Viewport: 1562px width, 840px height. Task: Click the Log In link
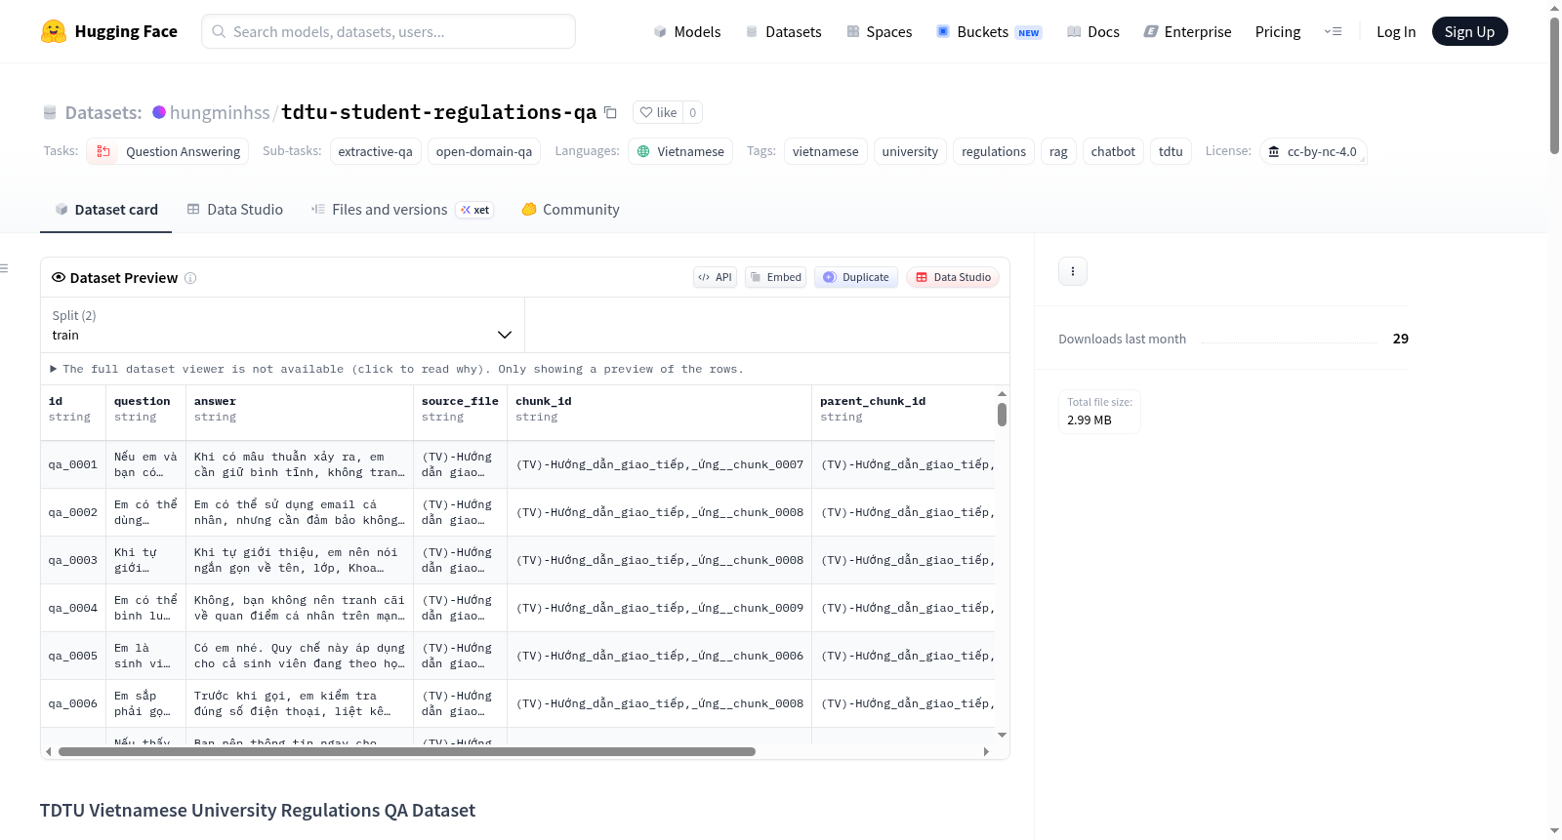tap(1396, 32)
